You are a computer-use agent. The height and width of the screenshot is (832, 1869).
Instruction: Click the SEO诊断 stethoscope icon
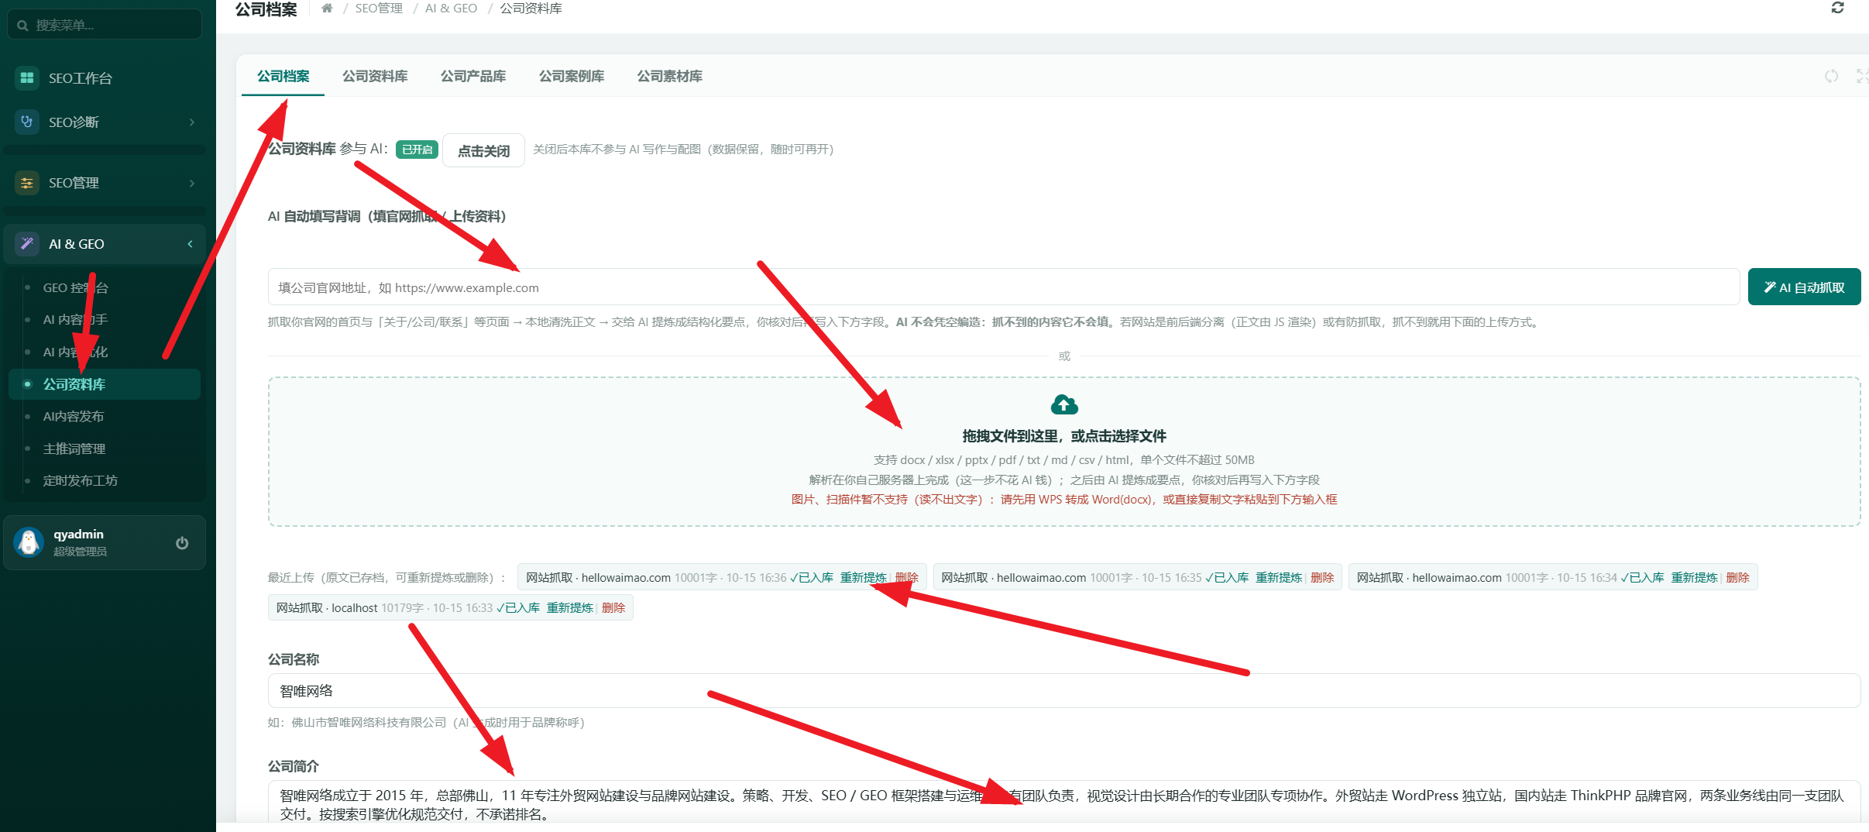tap(27, 122)
